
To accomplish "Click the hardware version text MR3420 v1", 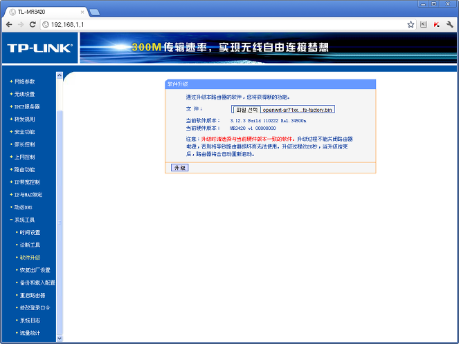I will (x=253, y=128).
